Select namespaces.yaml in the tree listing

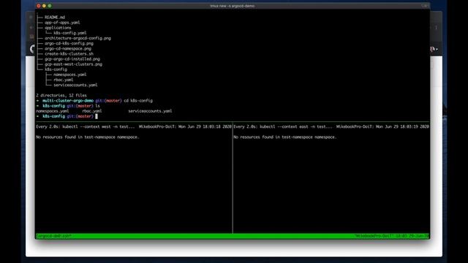(70, 75)
